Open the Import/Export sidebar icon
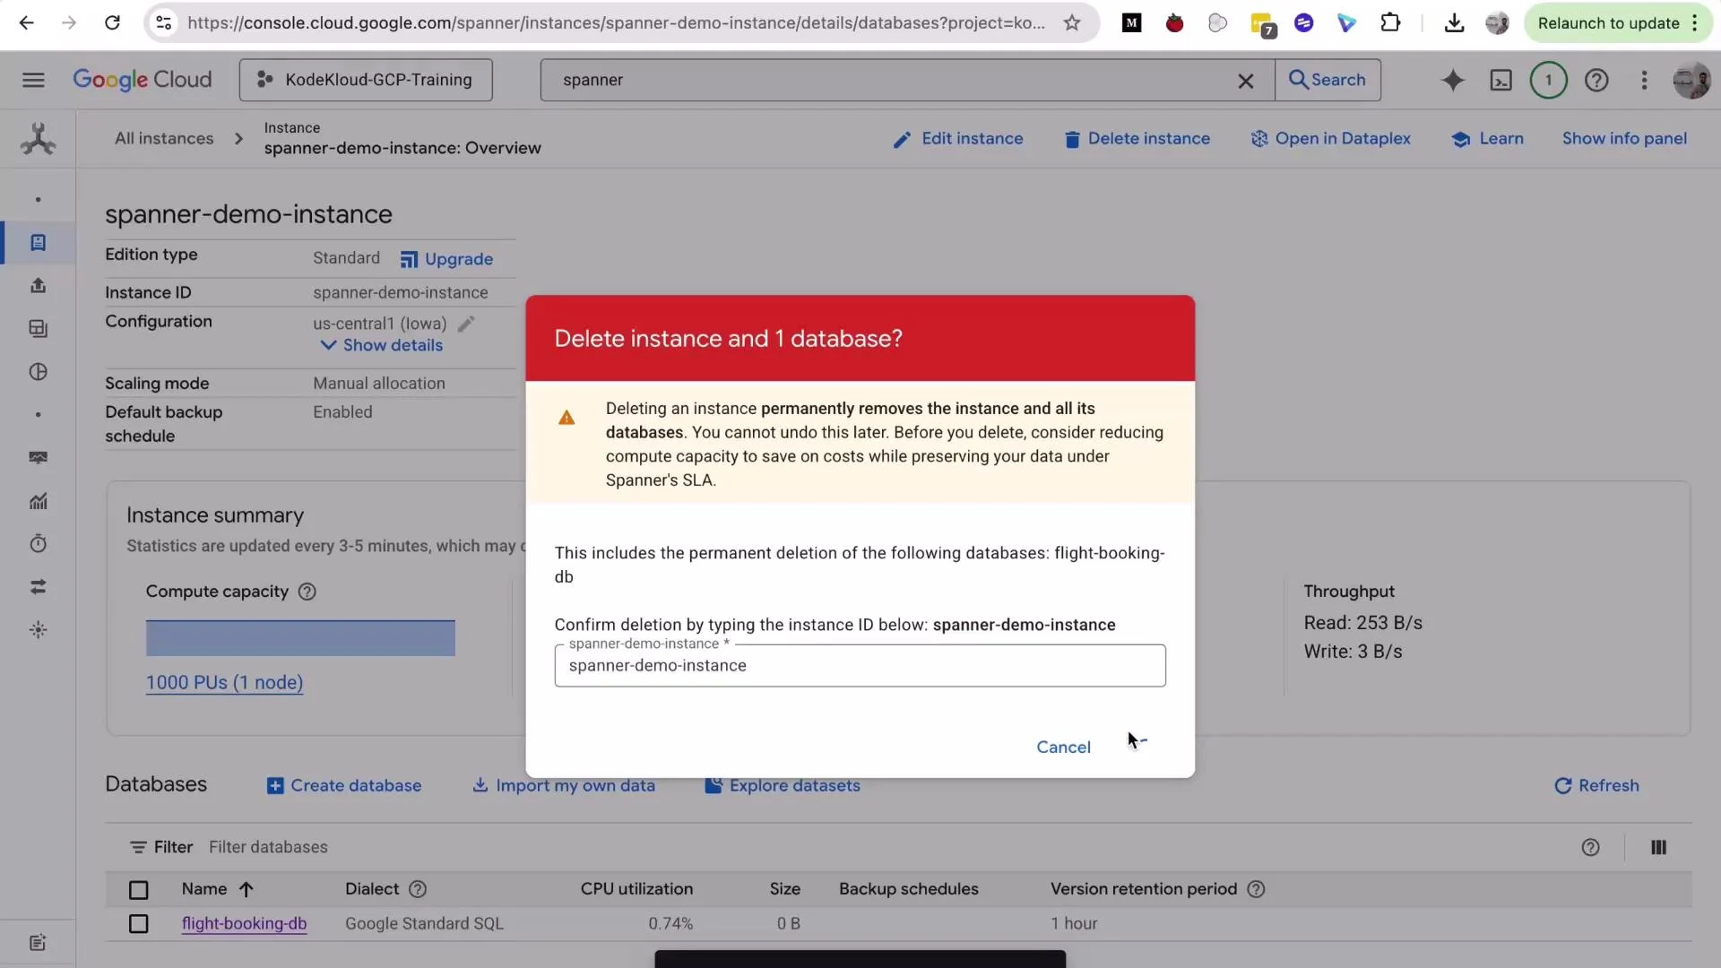1721x968 pixels. point(38,285)
